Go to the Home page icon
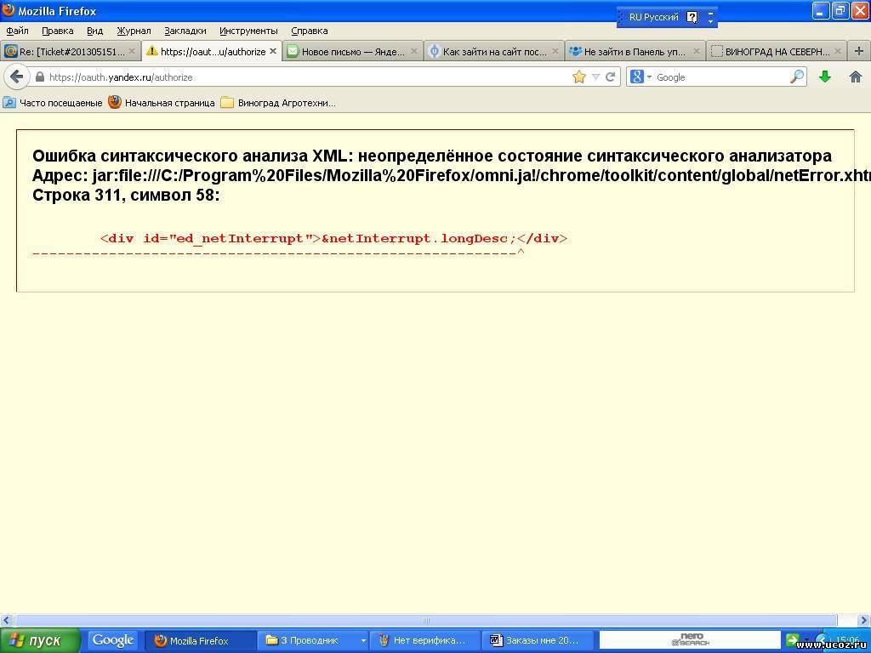The image size is (871, 653). coord(856,77)
